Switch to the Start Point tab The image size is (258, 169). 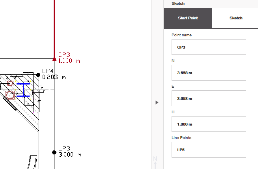187,18
